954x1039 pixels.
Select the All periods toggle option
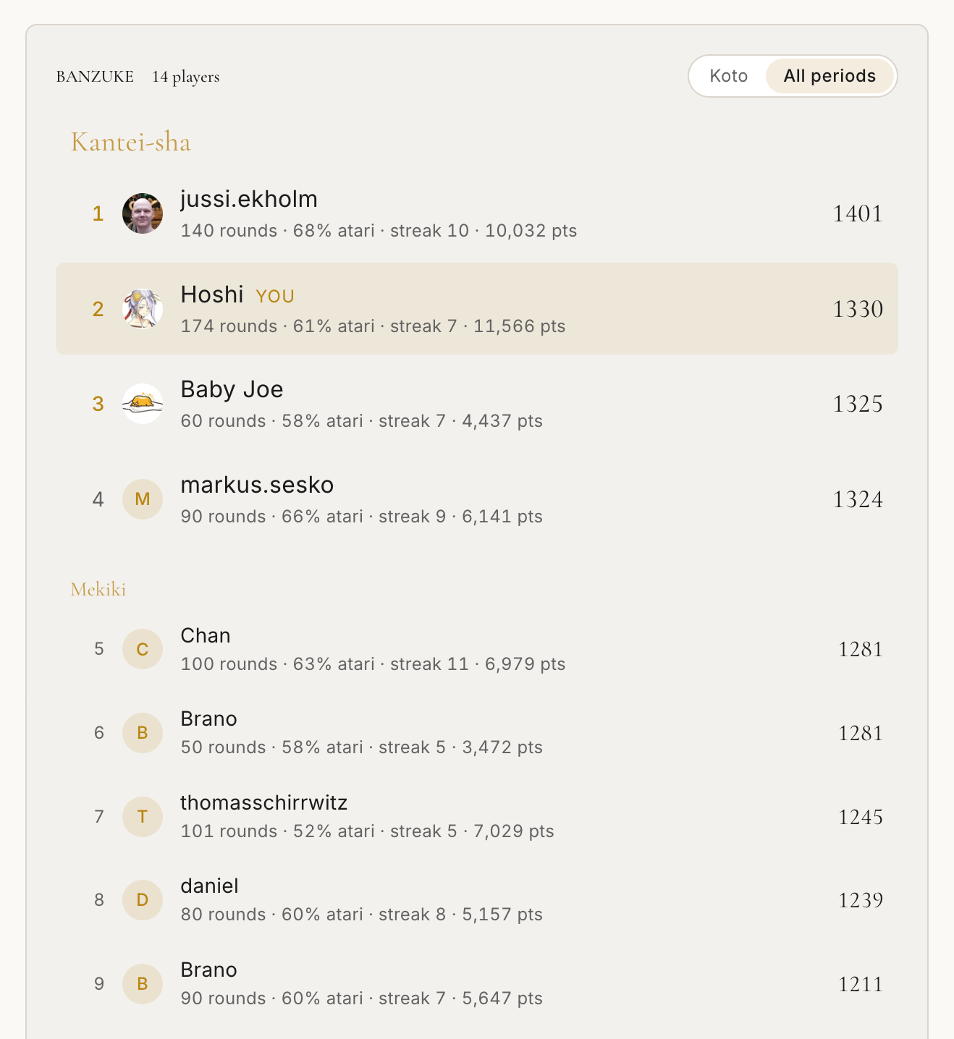830,76
